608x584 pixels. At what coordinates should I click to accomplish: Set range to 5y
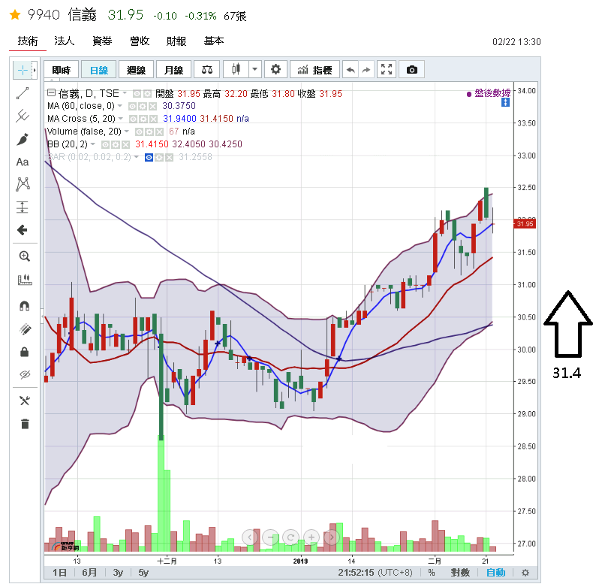[143, 573]
